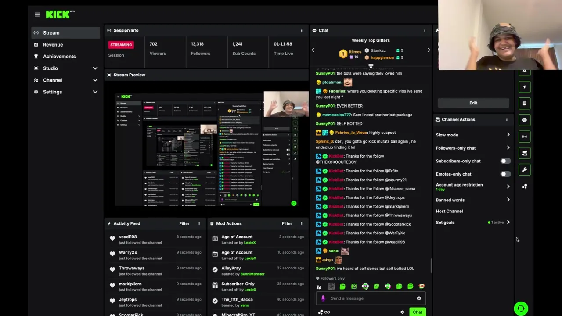Open the Channel Actions three-dot menu
The width and height of the screenshot is (562, 316).
(507, 119)
